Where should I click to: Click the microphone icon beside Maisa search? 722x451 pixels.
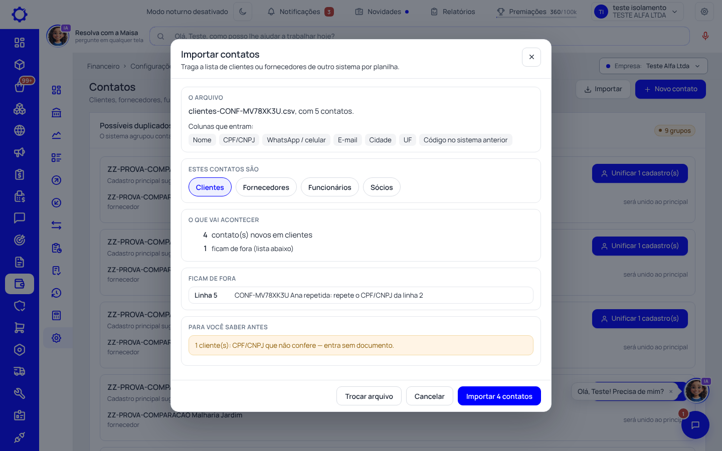(705, 36)
